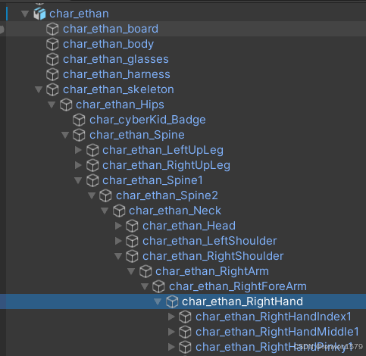Viewport: 366px width, 356px height.
Task: Collapse the char_ethan_Spine2 node
Action: tap(92, 195)
